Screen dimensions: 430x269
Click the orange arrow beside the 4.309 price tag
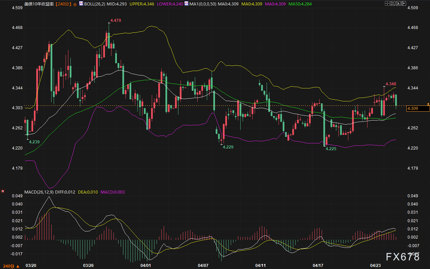pos(428,104)
